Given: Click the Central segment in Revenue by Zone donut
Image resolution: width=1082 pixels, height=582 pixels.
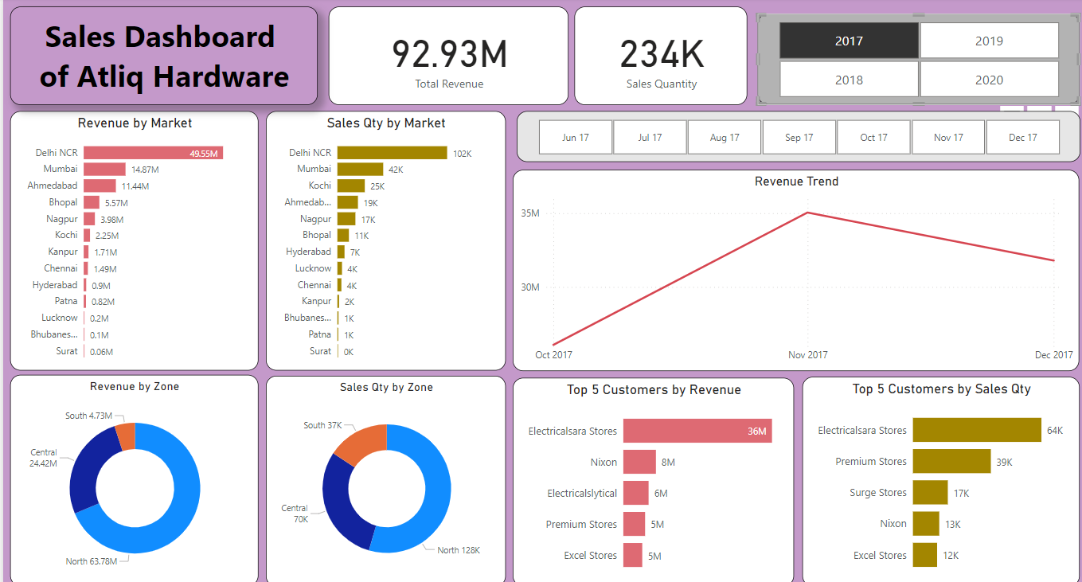Looking at the screenshot, I should 85,470.
